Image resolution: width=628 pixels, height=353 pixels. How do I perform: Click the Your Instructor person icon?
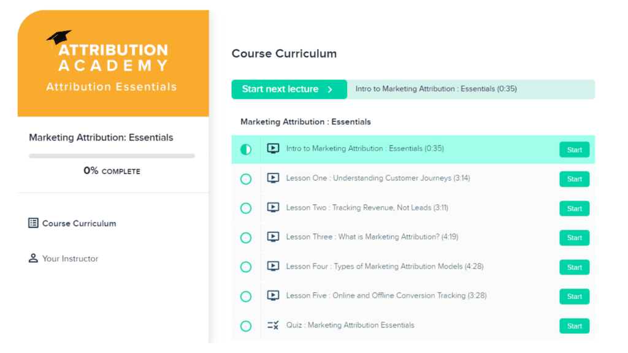coord(33,258)
